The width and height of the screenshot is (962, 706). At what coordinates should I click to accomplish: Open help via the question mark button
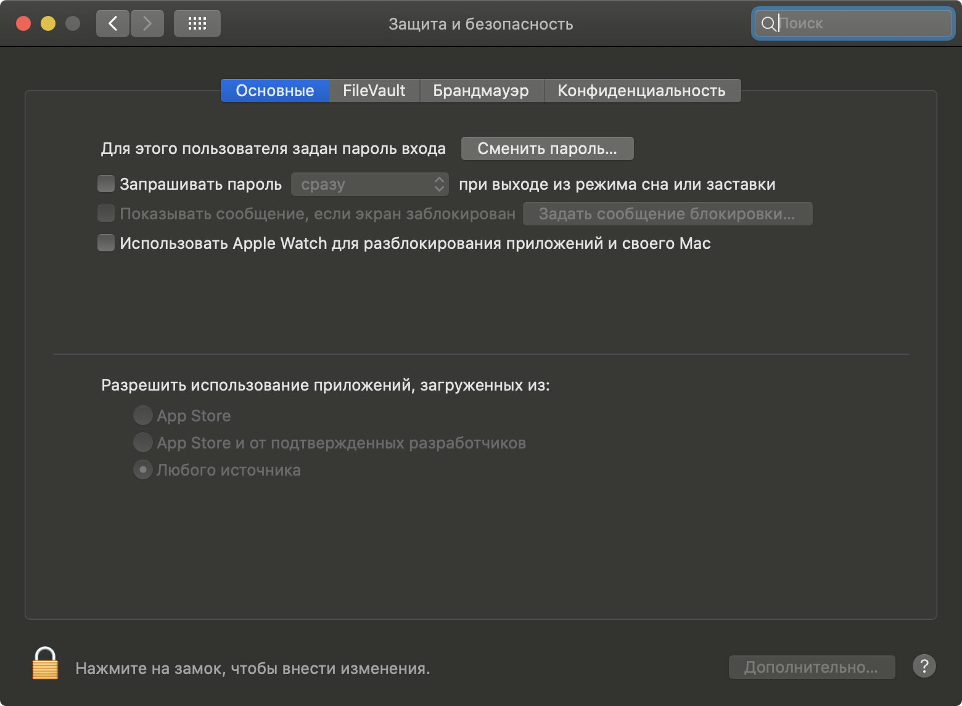(x=924, y=666)
